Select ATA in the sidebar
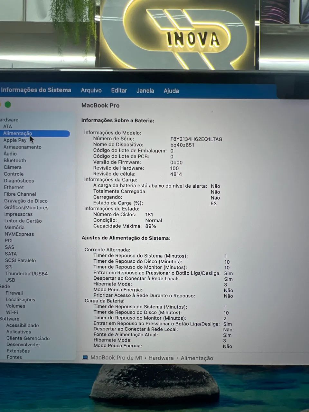This screenshot has width=309, height=412. click(8, 126)
